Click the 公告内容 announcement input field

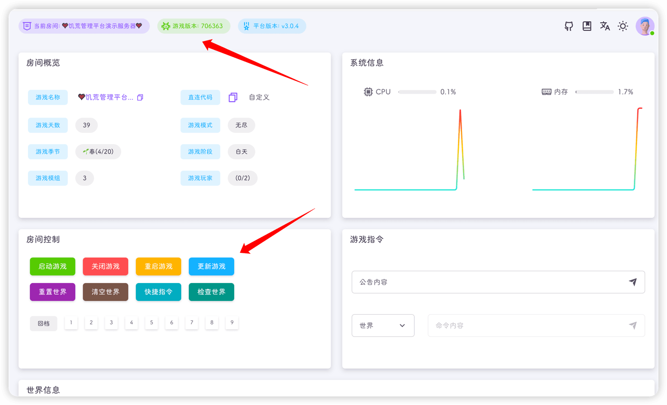coord(487,282)
